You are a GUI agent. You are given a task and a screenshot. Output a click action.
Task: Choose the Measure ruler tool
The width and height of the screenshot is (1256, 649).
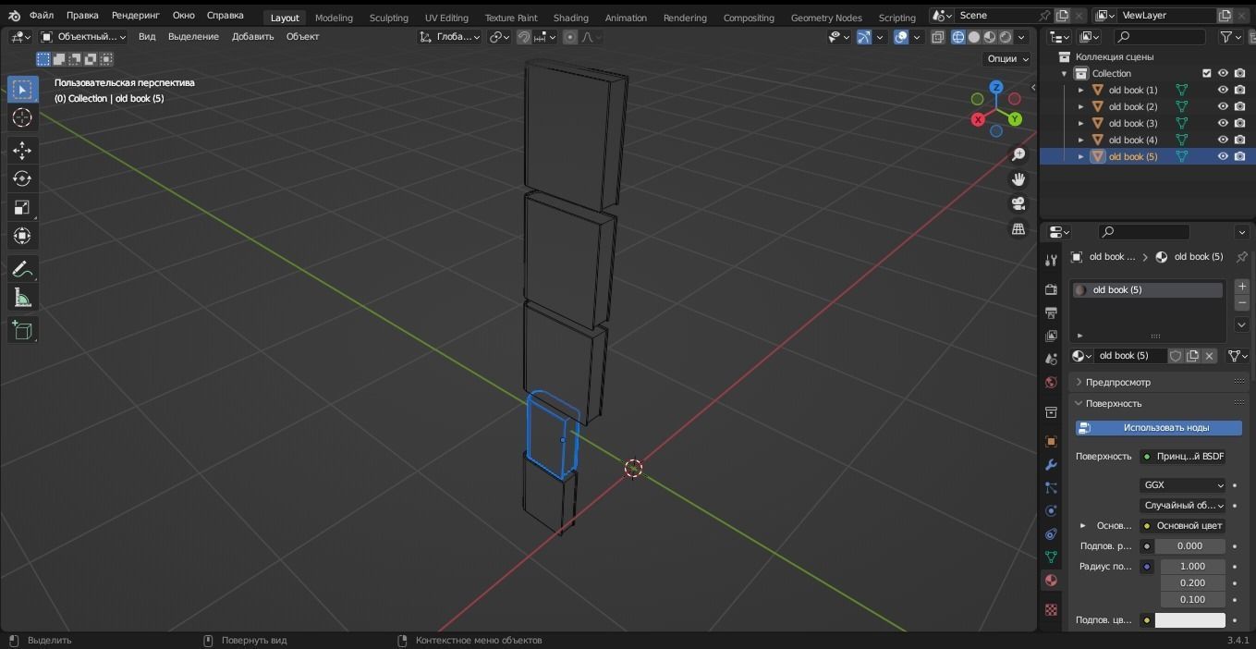coord(22,298)
